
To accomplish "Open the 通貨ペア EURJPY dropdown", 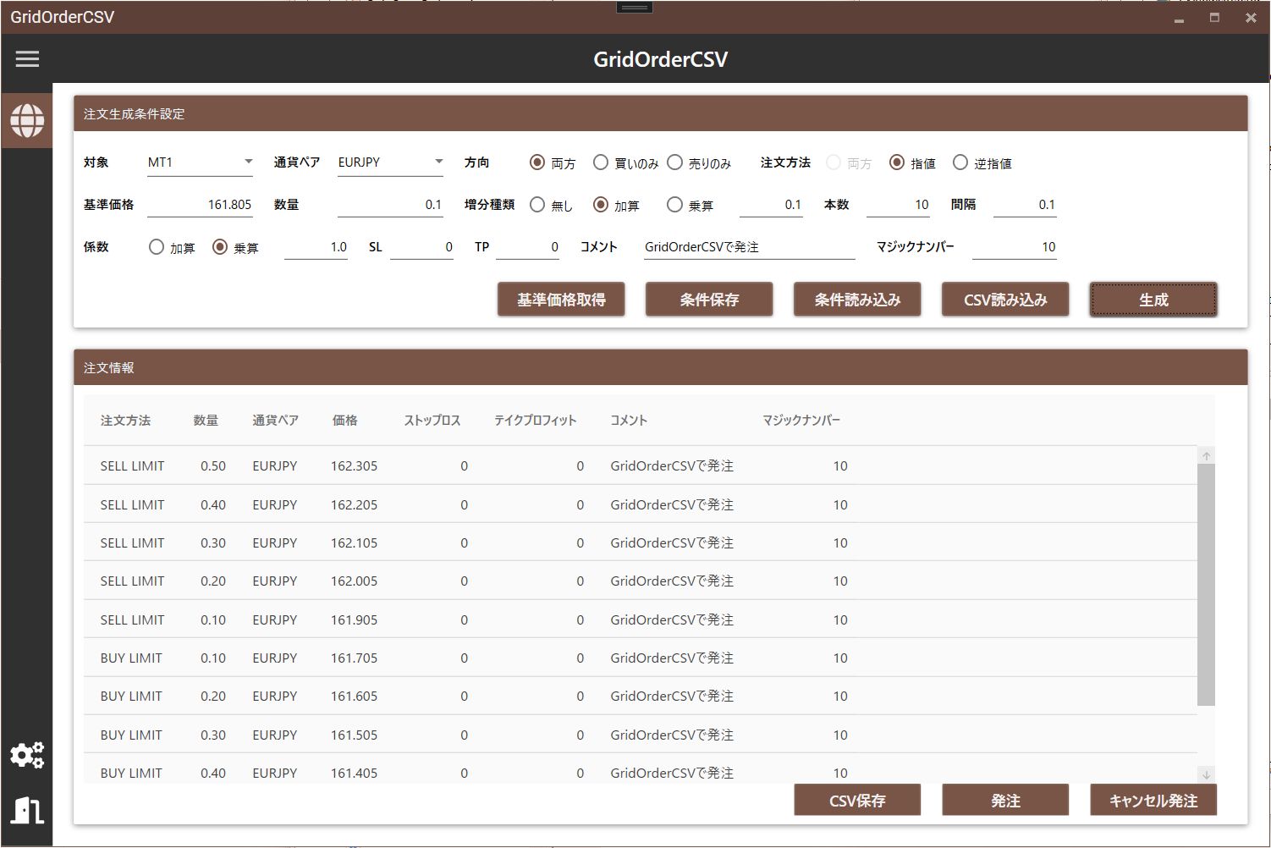I will pyautogui.click(x=438, y=162).
